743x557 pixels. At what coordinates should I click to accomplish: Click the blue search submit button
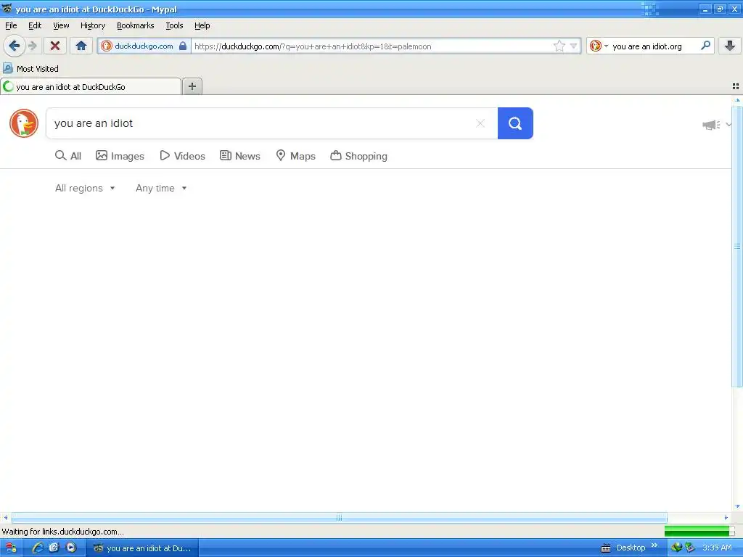[515, 123]
